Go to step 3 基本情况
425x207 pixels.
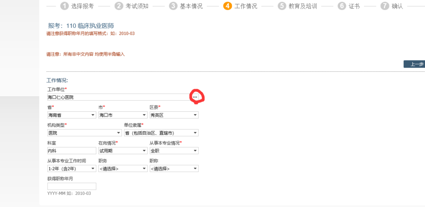[x=186, y=6]
